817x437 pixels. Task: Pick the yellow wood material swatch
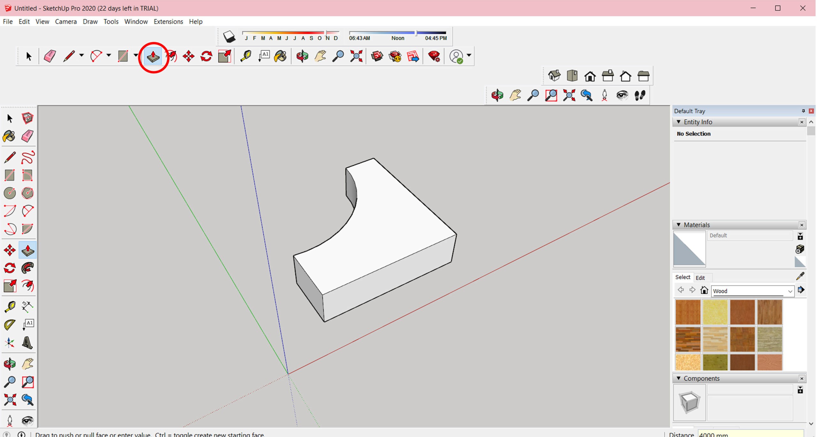tap(715, 312)
